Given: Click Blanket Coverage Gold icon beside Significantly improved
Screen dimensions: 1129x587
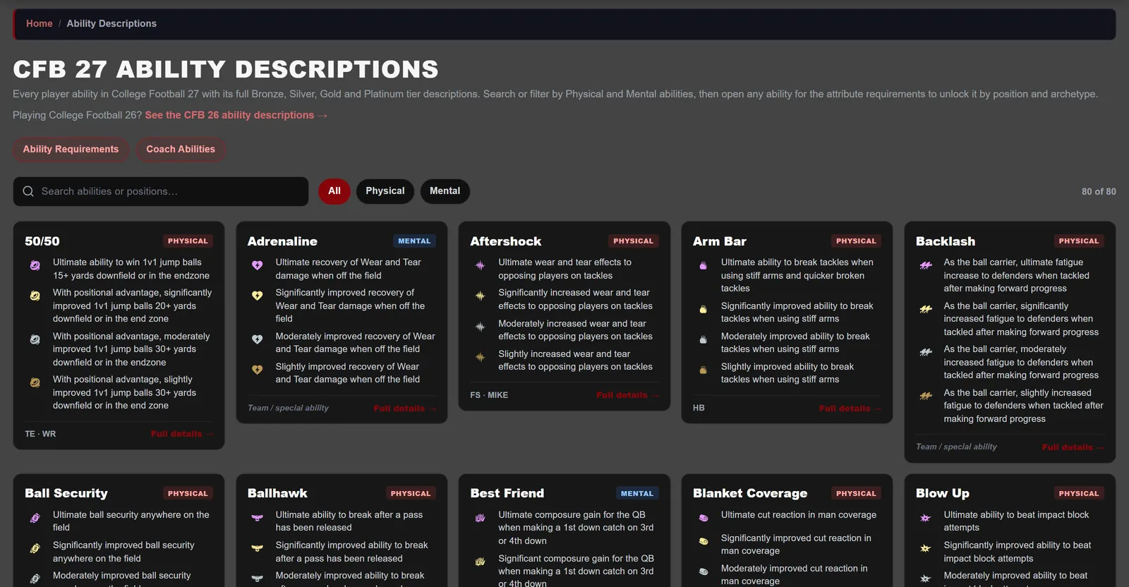Looking at the screenshot, I should coord(703,541).
